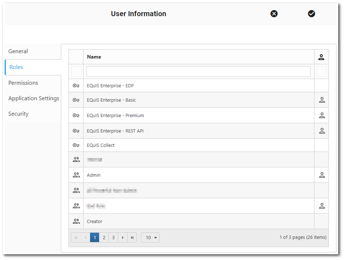
Task: Go to page 2 of roles
Action: tap(104, 237)
